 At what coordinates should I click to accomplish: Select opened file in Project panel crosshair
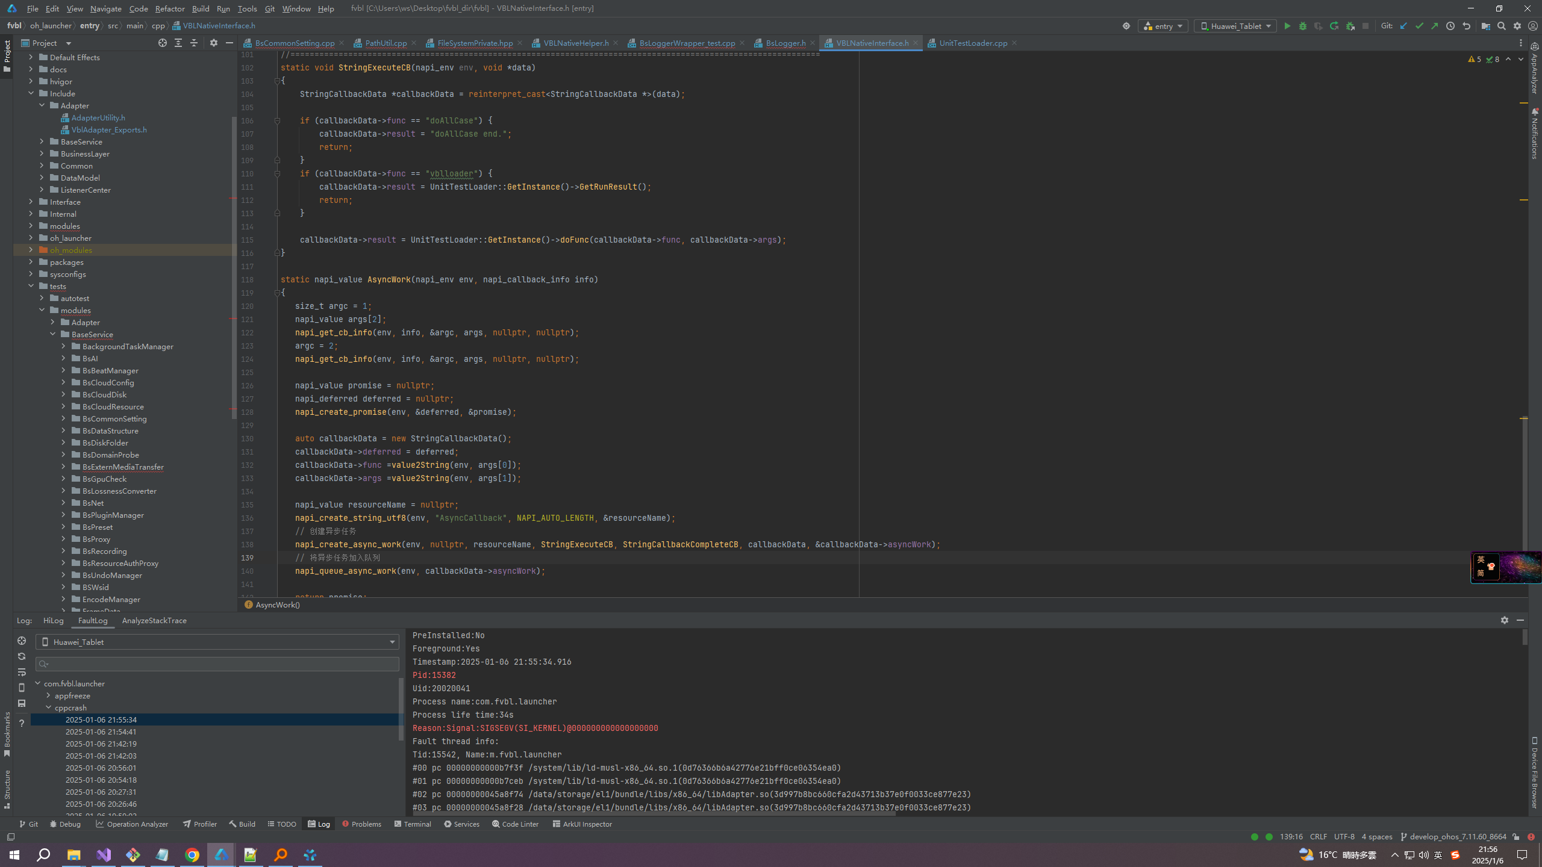pos(163,43)
